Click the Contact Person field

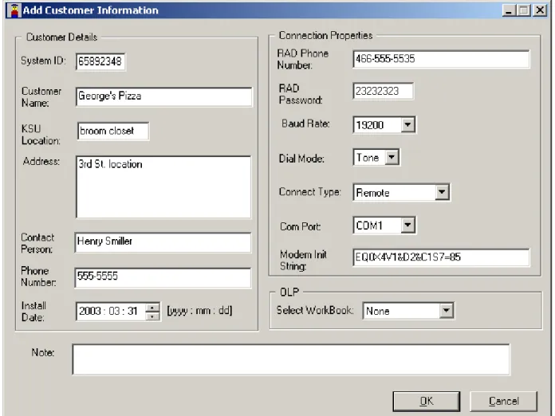point(163,242)
